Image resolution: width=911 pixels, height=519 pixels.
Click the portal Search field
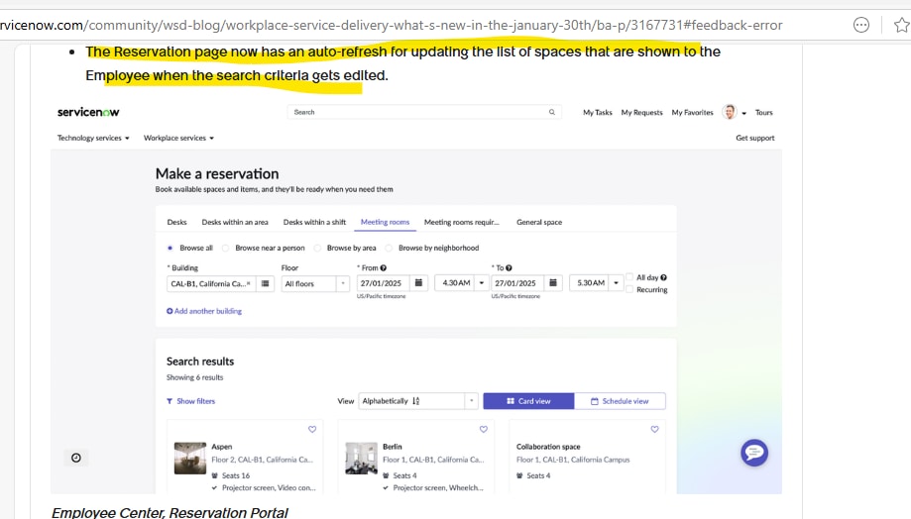pyautogui.click(x=424, y=112)
